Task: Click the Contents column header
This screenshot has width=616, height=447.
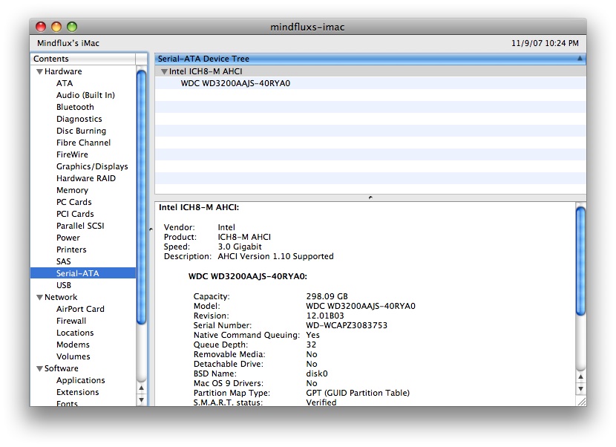Action: pos(83,59)
